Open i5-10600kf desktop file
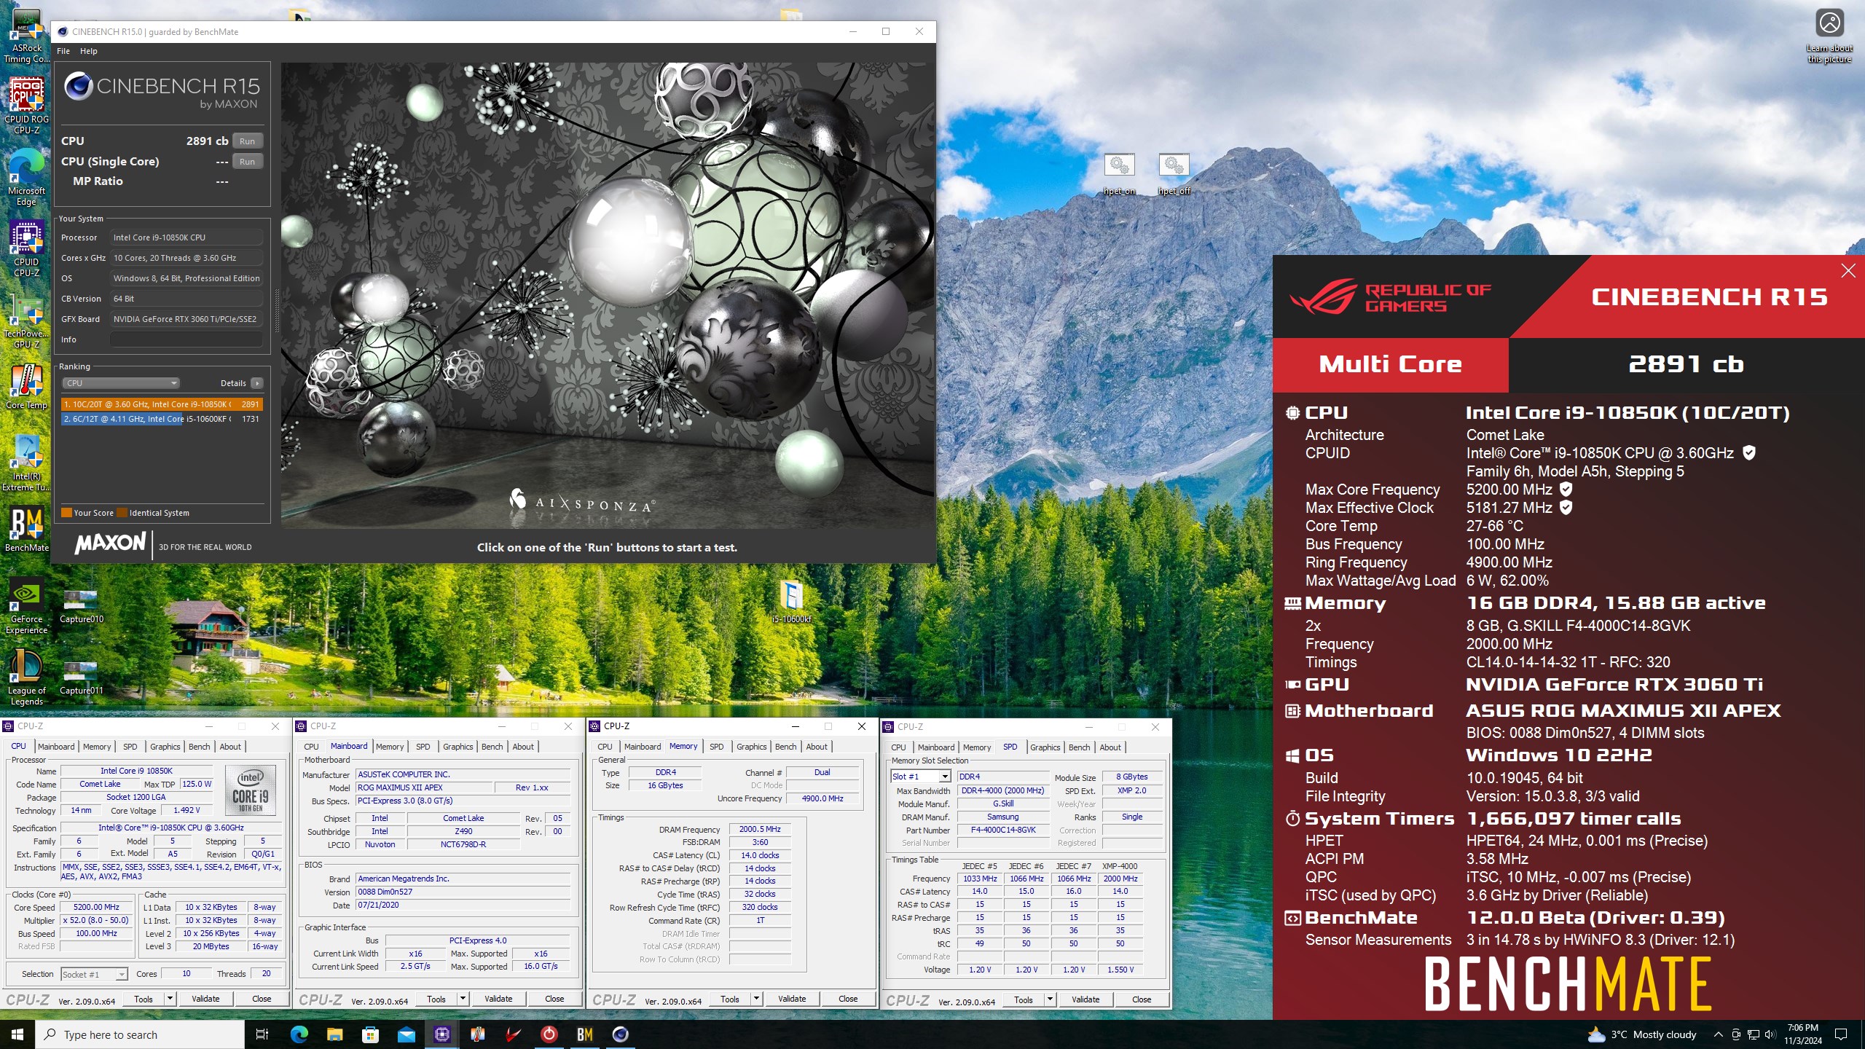Screen dimensions: 1865x1049 tap(791, 602)
